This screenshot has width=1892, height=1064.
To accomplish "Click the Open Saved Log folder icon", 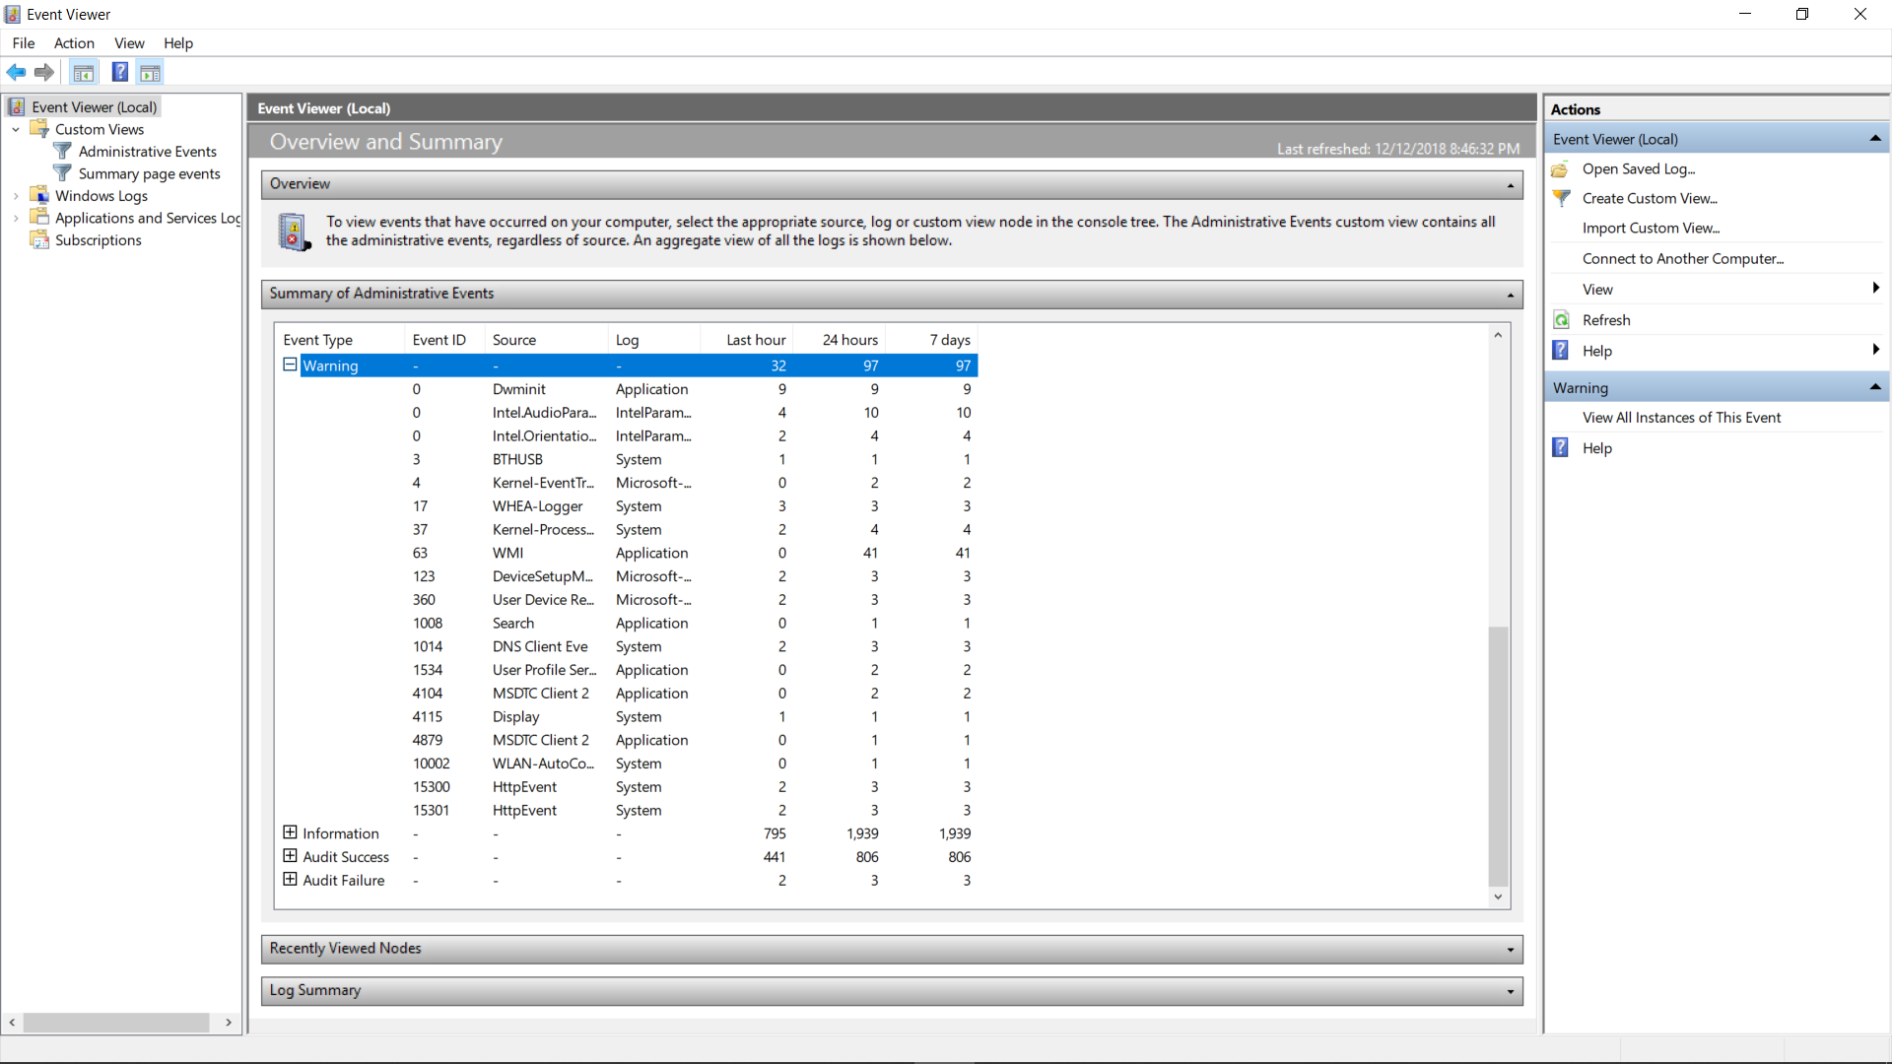I will 1561,169.
